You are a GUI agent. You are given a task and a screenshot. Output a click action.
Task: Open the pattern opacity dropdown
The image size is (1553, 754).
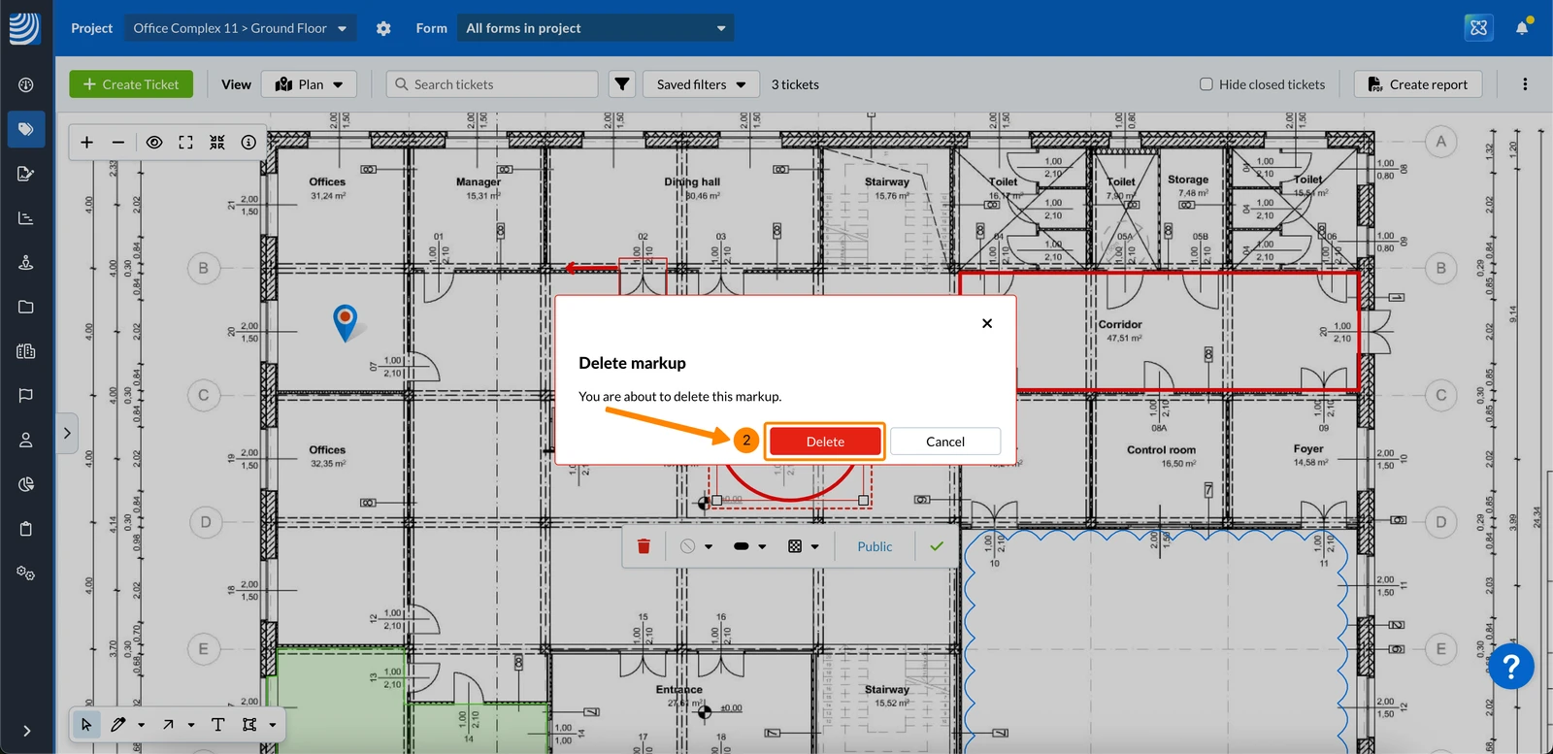coord(804,546)
